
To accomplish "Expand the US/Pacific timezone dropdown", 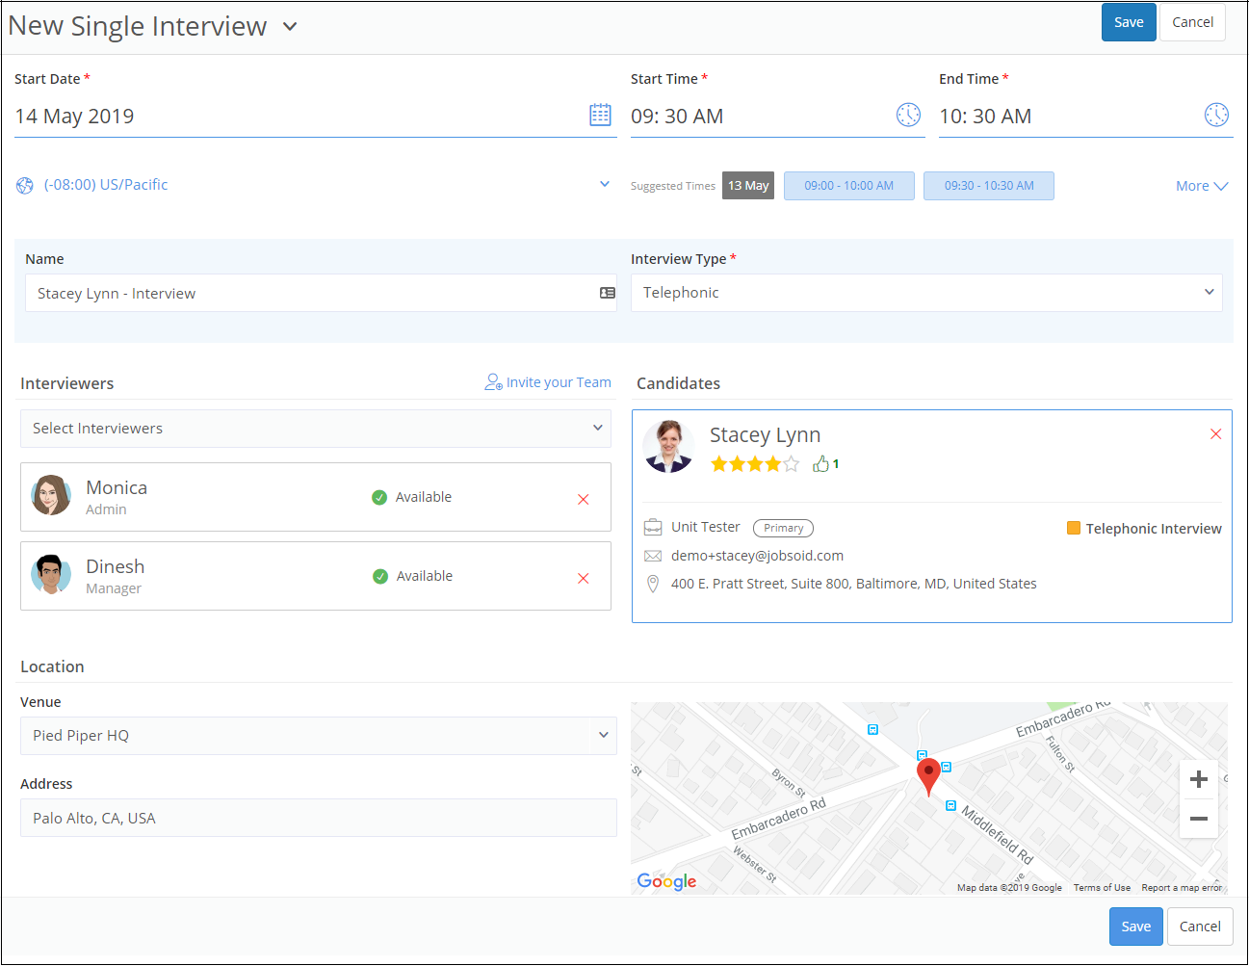I will pos(604,184).
